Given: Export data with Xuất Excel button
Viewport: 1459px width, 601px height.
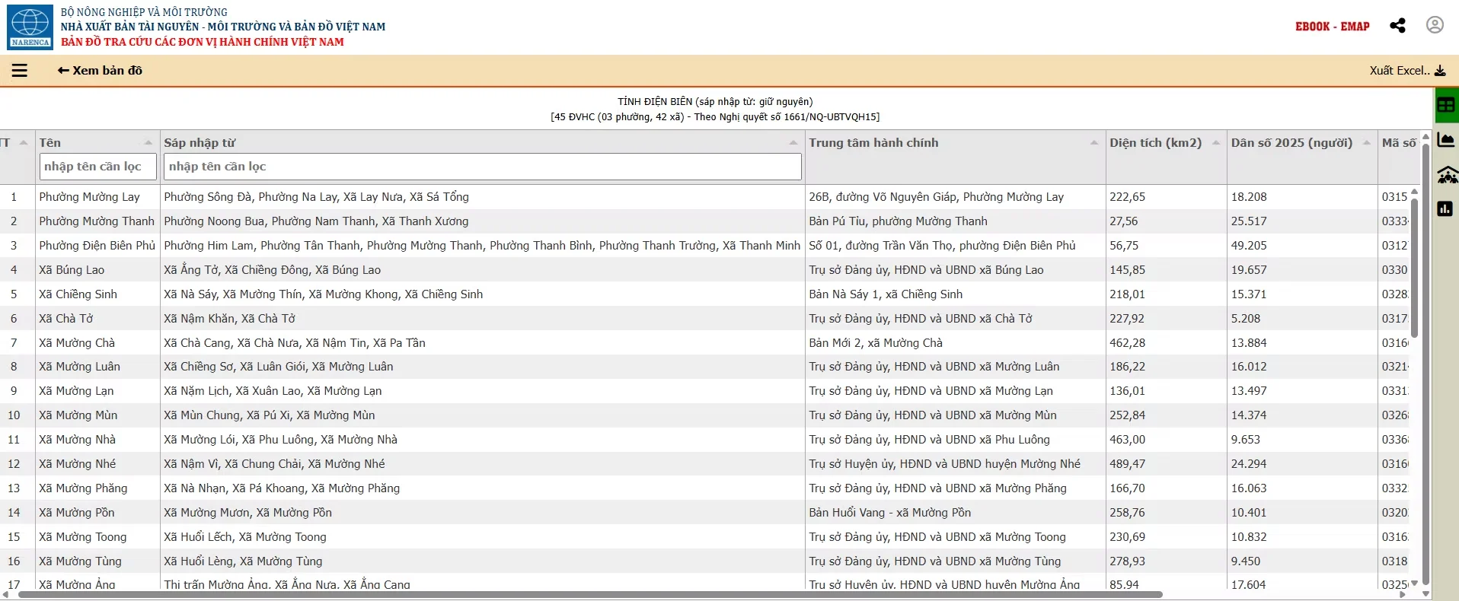Looking at the screenshot, I should click(x=1407, y=71).
